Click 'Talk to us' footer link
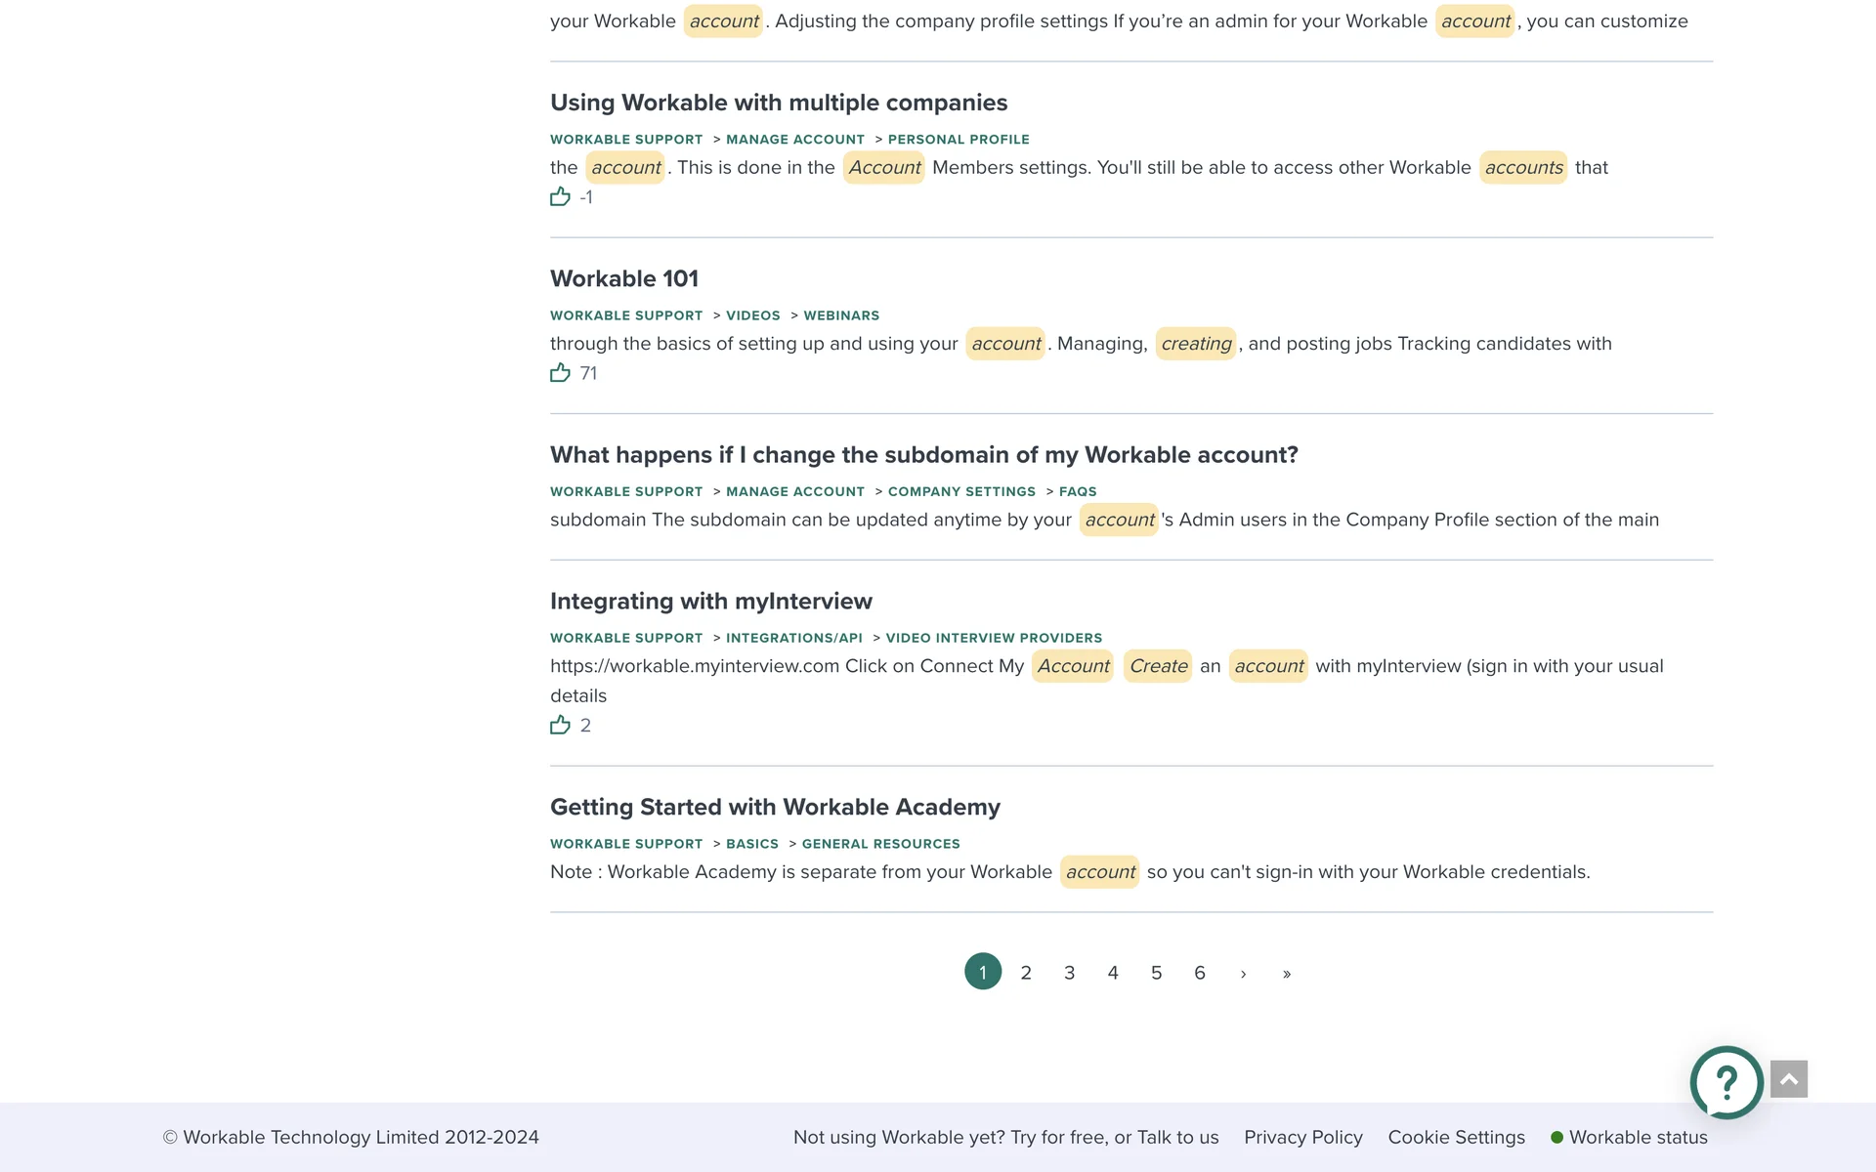This screenshot has width=1876, height=1172. [x=1177, y=1137]
